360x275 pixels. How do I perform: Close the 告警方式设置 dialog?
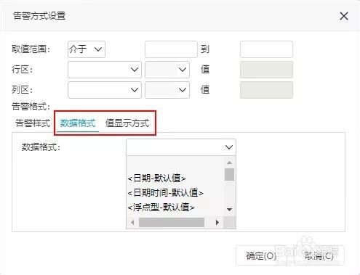point(344,16)
